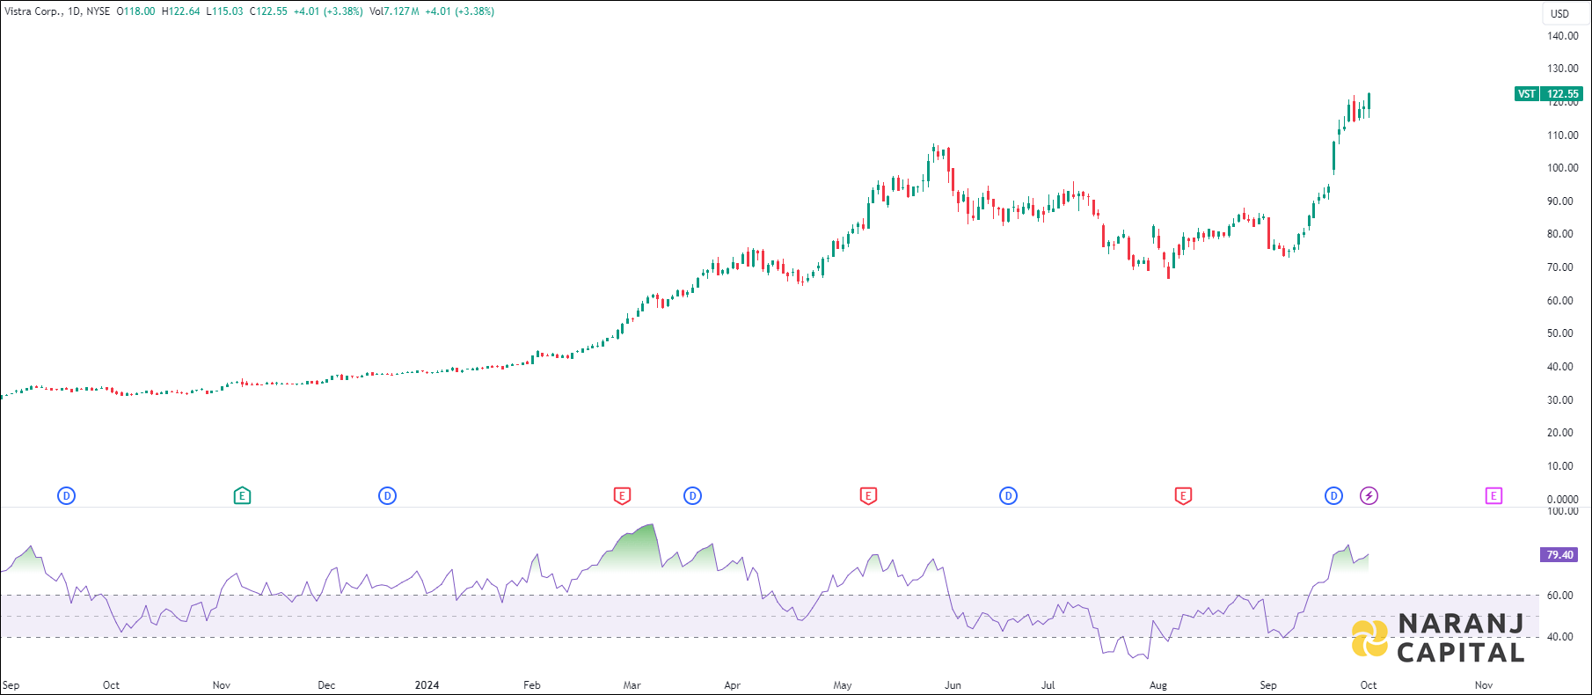Click the dividend marker beside the lightning icon
The width and height of the screenshot is (1592, 695).
(x=1333, y=496)
